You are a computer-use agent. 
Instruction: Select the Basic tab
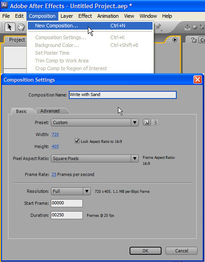(x=21, y=111)
